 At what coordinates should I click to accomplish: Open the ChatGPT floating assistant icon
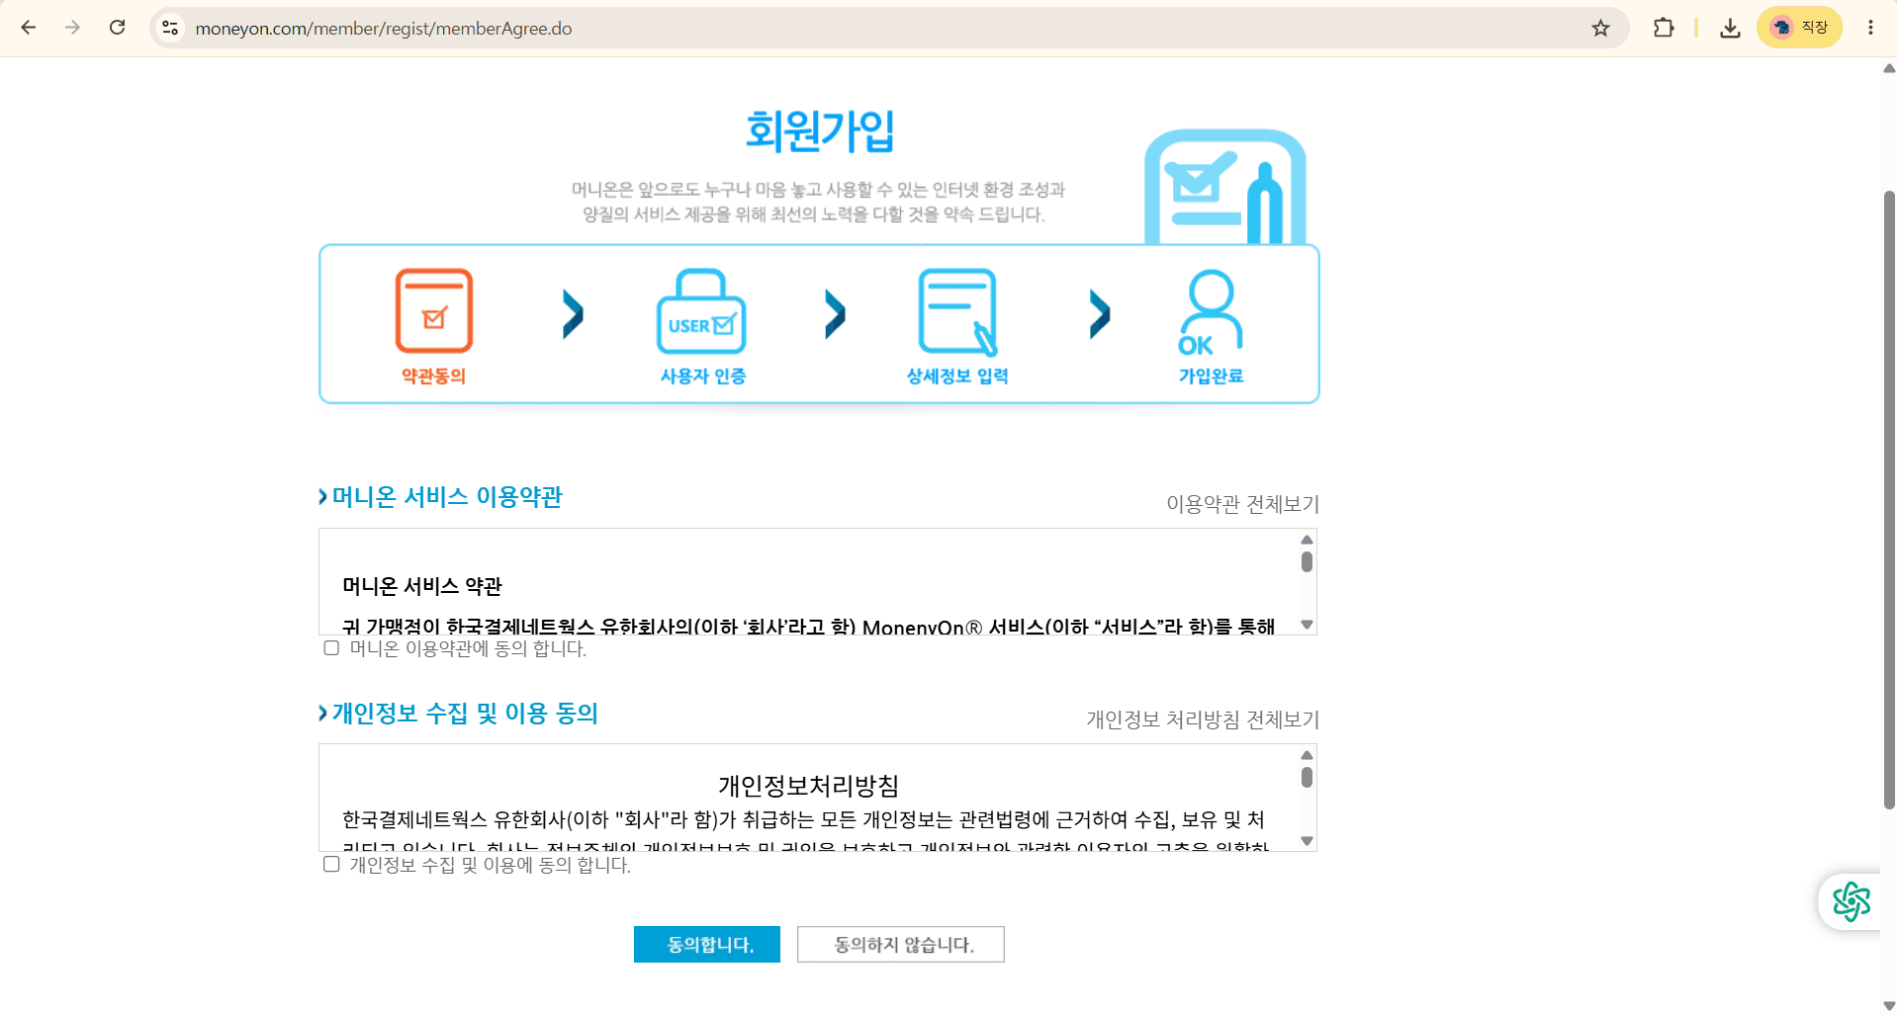pyautogui.click(x=1851, y=901)
